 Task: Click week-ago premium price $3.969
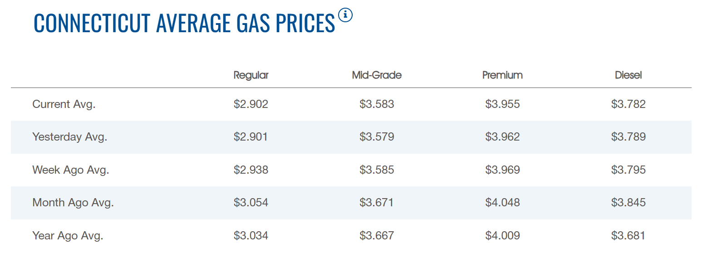coord(502,170)
